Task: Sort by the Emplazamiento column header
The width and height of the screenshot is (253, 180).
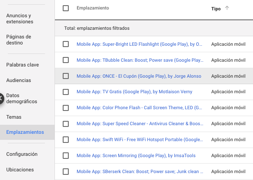Action: point(93,8)
